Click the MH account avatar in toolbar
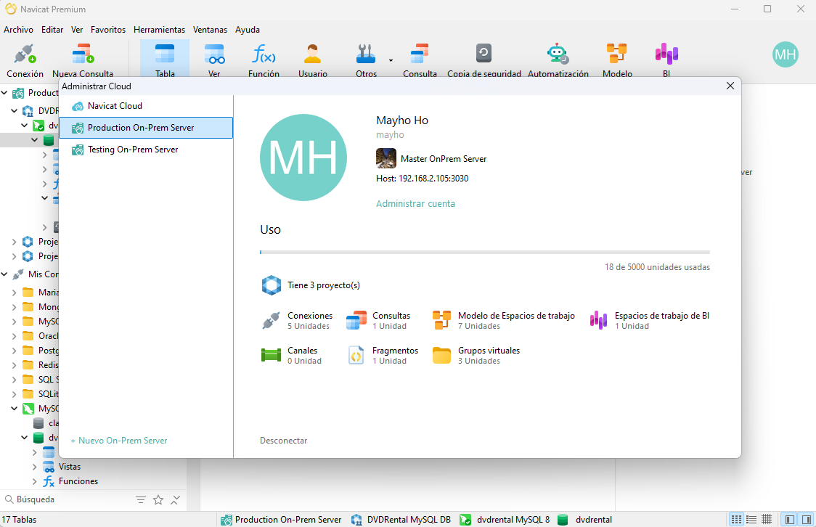The height and width of the screenshot is (527, 816). [786, 54]
